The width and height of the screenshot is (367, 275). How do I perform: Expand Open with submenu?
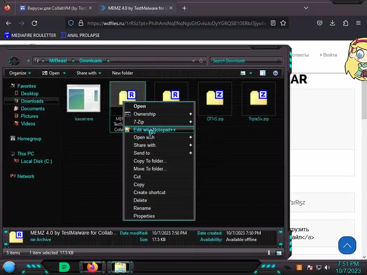point(159,137)
